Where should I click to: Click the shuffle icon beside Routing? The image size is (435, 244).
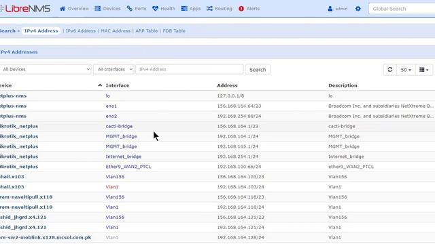point(209,9)
